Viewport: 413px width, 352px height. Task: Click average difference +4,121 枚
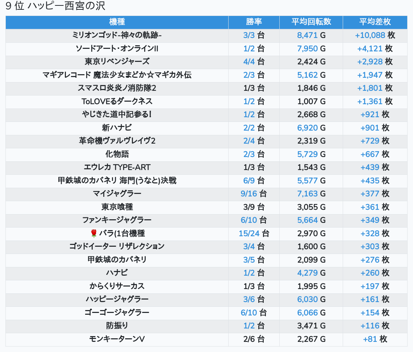[375, 48]
